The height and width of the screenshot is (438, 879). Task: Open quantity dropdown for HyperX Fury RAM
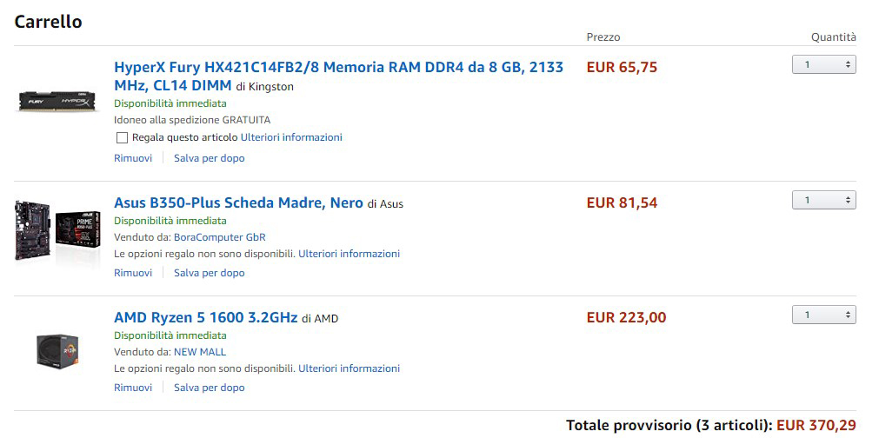click(x=823, y=64)
